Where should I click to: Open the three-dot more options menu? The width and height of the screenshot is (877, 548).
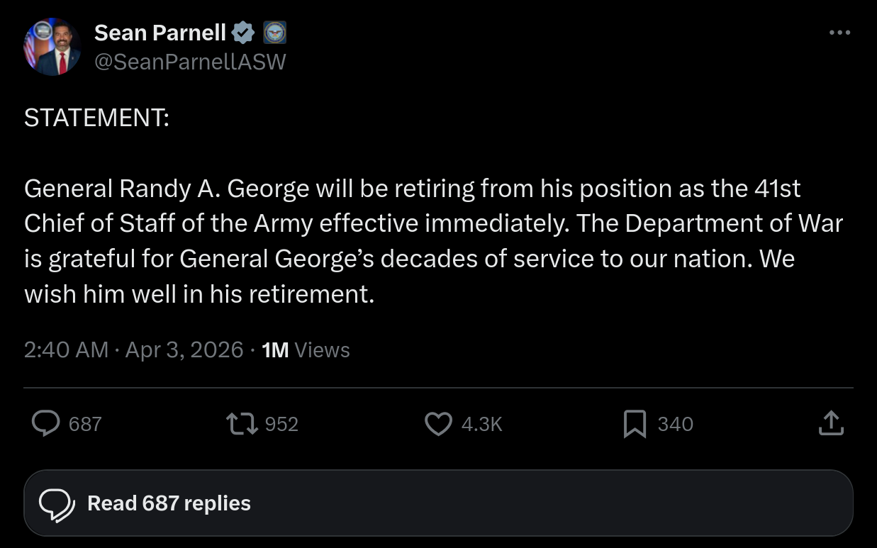pyautogui.click(x=839, y=33)
